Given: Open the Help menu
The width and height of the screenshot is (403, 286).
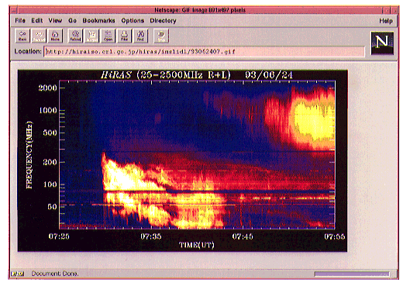Looking at the screenshot, I should click(x=386, y=21).
